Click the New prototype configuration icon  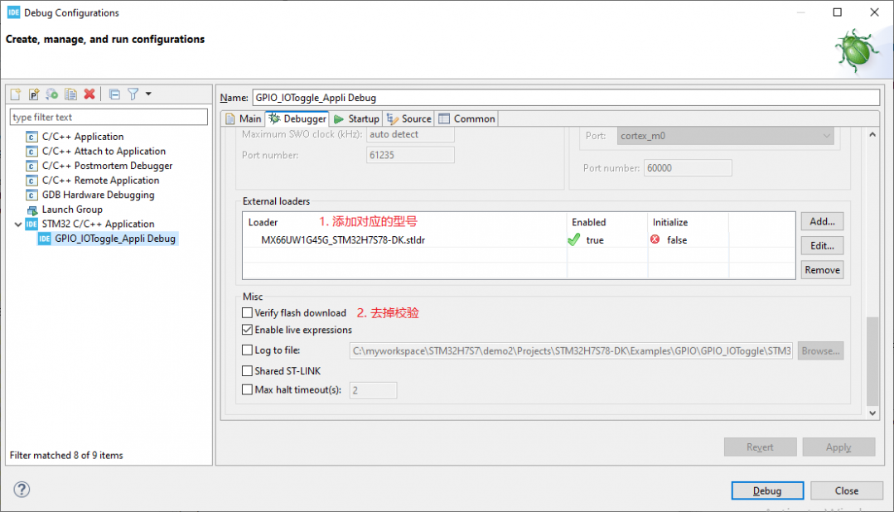tap(34, 94)
